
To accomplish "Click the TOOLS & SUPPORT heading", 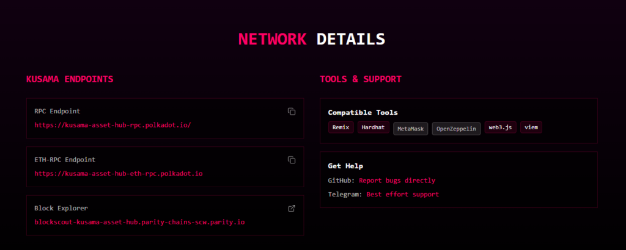I will [361, 79].
